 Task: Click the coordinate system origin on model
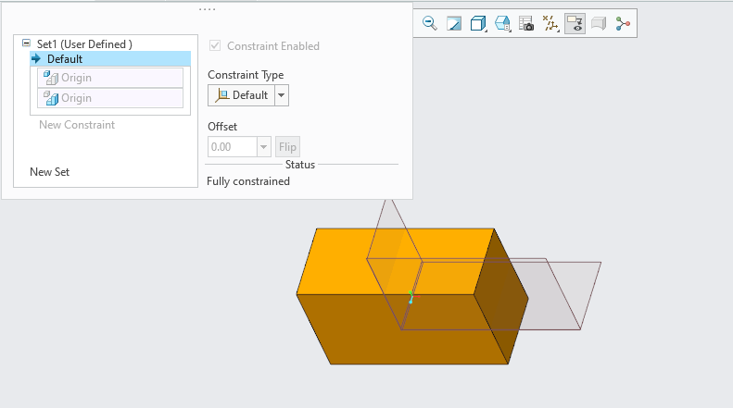coord(411,297)
